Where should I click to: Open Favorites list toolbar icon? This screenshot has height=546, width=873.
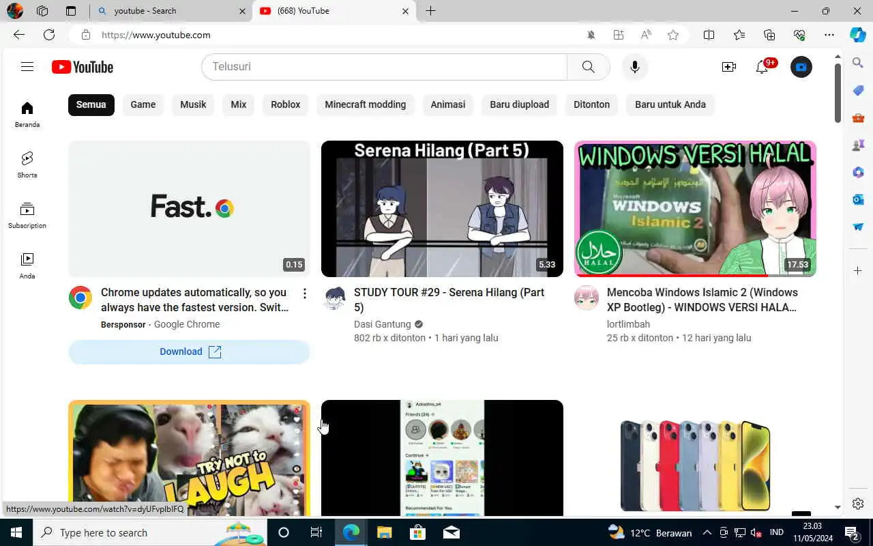pos(739,35)
